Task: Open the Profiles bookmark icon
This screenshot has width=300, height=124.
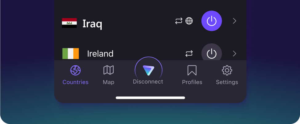Action: coord(192,70)
